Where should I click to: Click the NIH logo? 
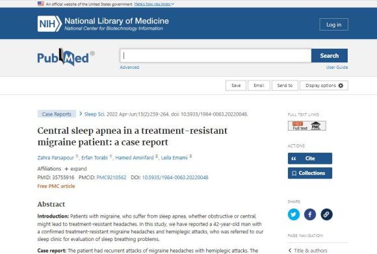[x=49, y=24]
